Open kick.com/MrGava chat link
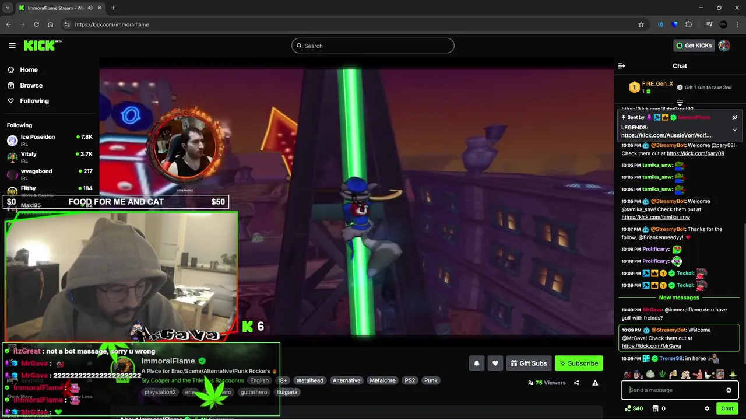Screen dimensions: 746x420 651,346
